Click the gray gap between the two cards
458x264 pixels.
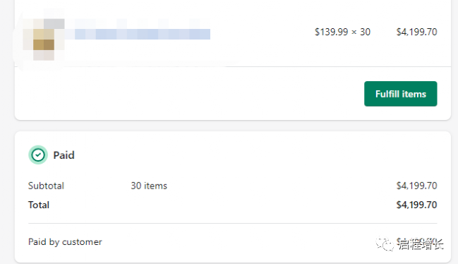[232, 126]
